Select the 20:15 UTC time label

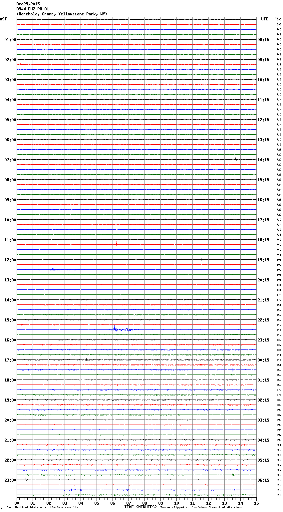(263, 280)
